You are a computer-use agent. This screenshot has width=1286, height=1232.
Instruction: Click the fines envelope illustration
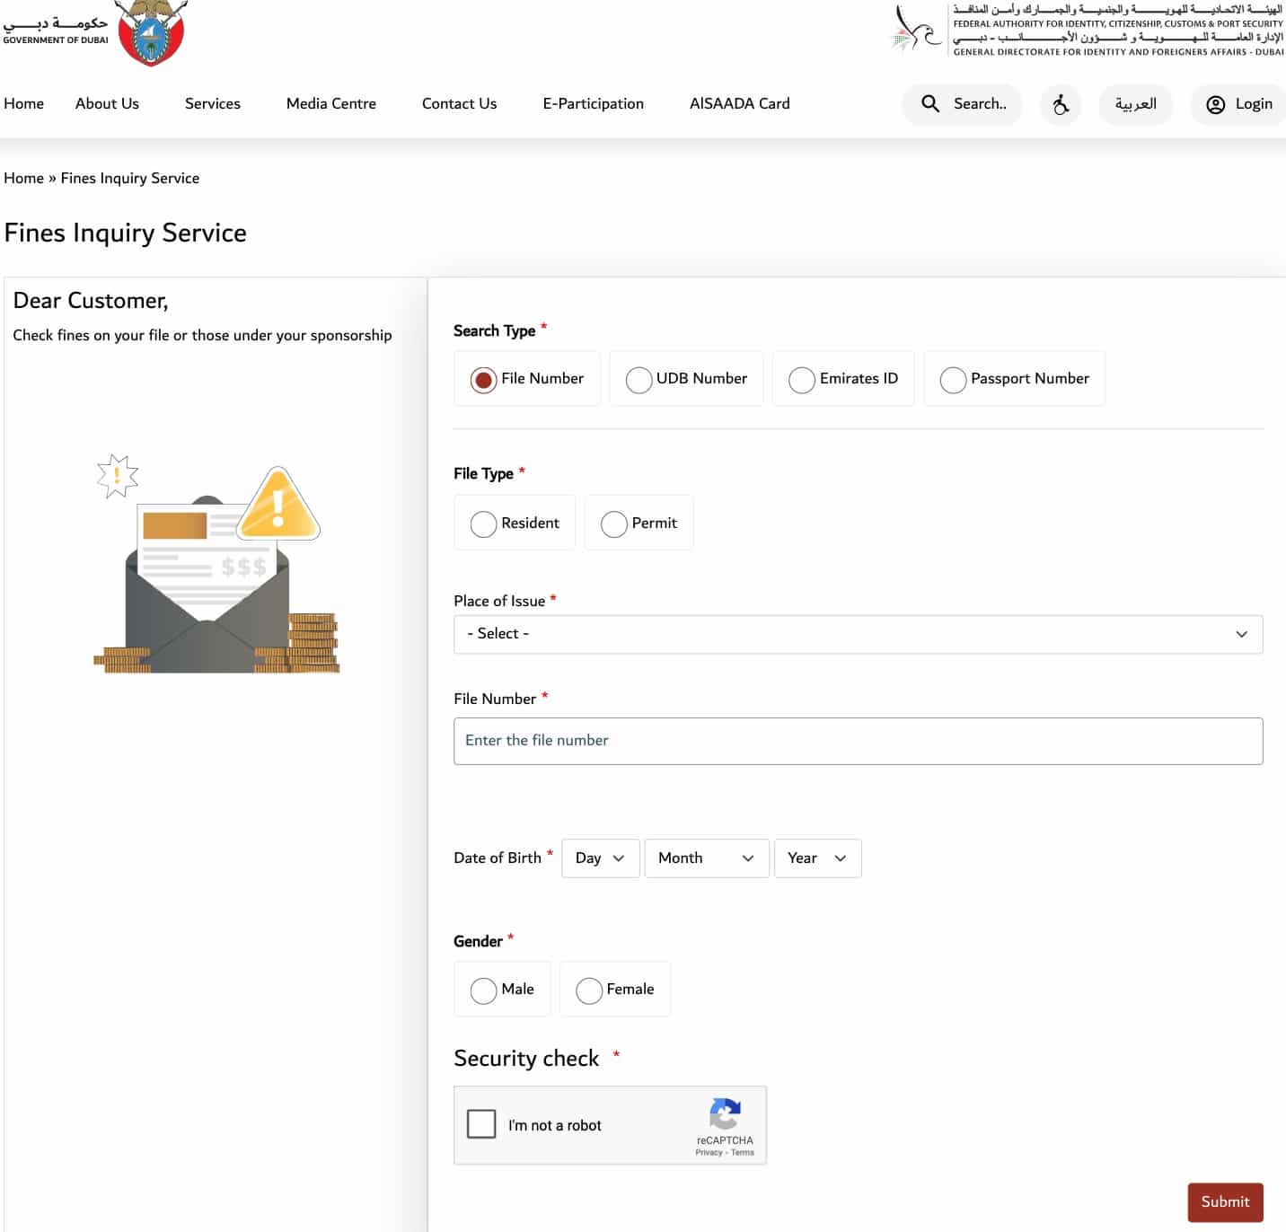point(216,566)
